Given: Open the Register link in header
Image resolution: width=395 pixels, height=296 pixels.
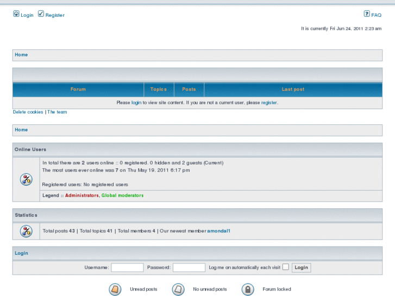Looking at the screenshot, I should click(x=55, y=15).
